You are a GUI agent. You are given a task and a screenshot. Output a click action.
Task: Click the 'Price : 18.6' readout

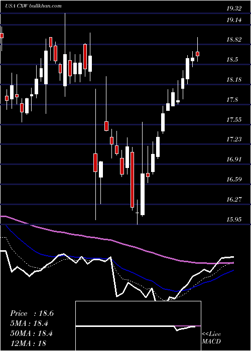(32, 313)
